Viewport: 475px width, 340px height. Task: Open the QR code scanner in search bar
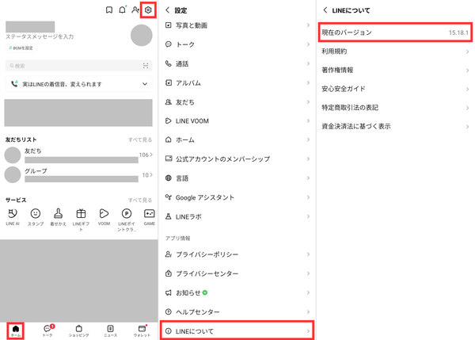tap(146, 66)
